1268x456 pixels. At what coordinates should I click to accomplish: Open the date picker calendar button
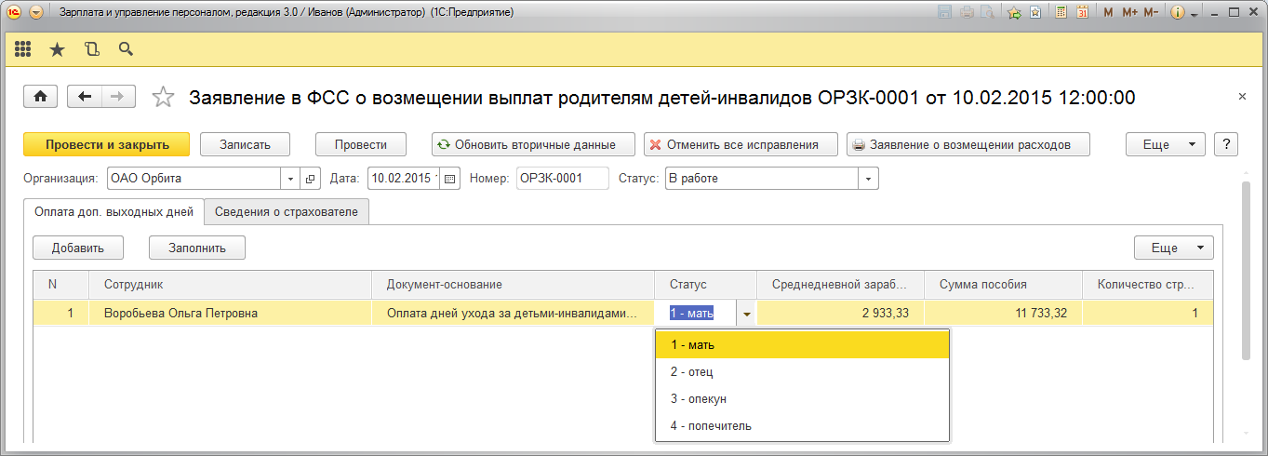tap(451, 179)
